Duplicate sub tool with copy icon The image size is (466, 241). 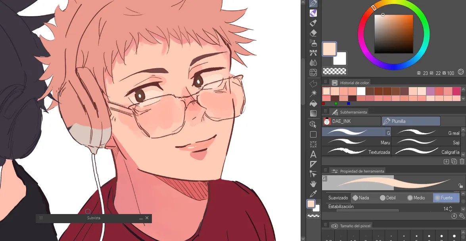tap(454, 161)
